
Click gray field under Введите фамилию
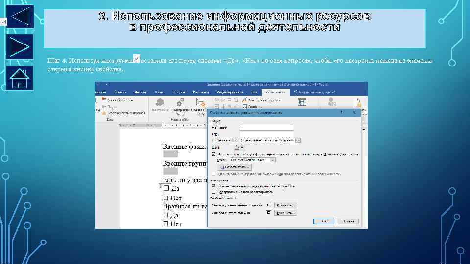click(170, 154)
